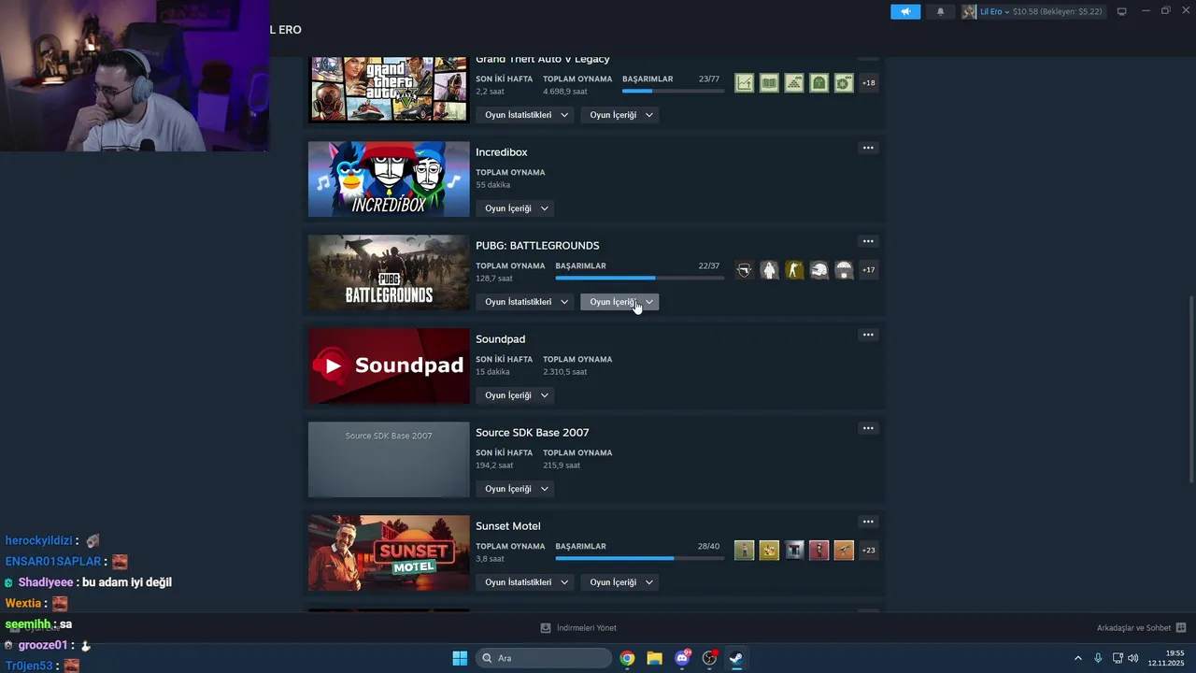Open Source SDK Base three-dots options
Viewport: 1196px width, 673px height.
tap(868, 428)
